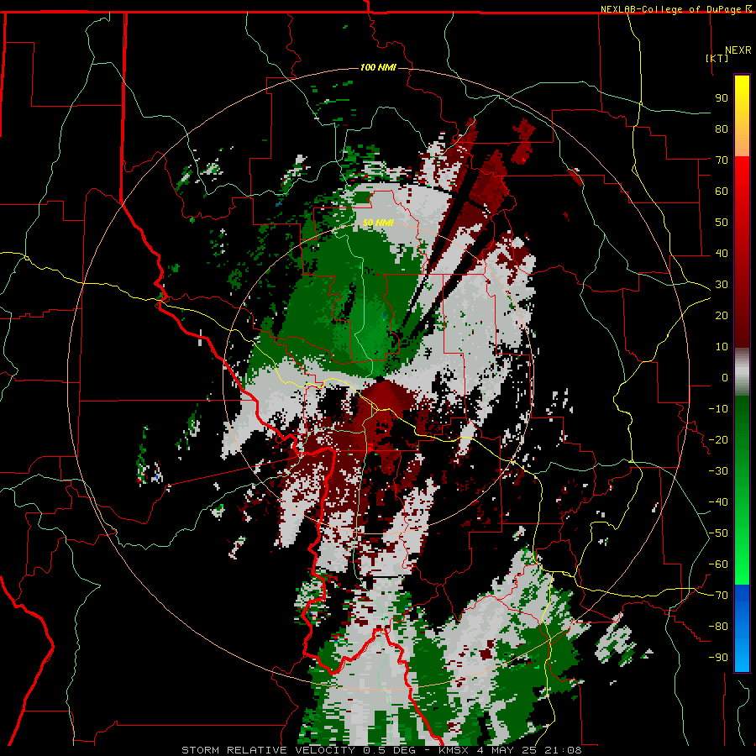Click the 50 value on the velocity scale
Viewport: 756px width, 756px height.
722,223
